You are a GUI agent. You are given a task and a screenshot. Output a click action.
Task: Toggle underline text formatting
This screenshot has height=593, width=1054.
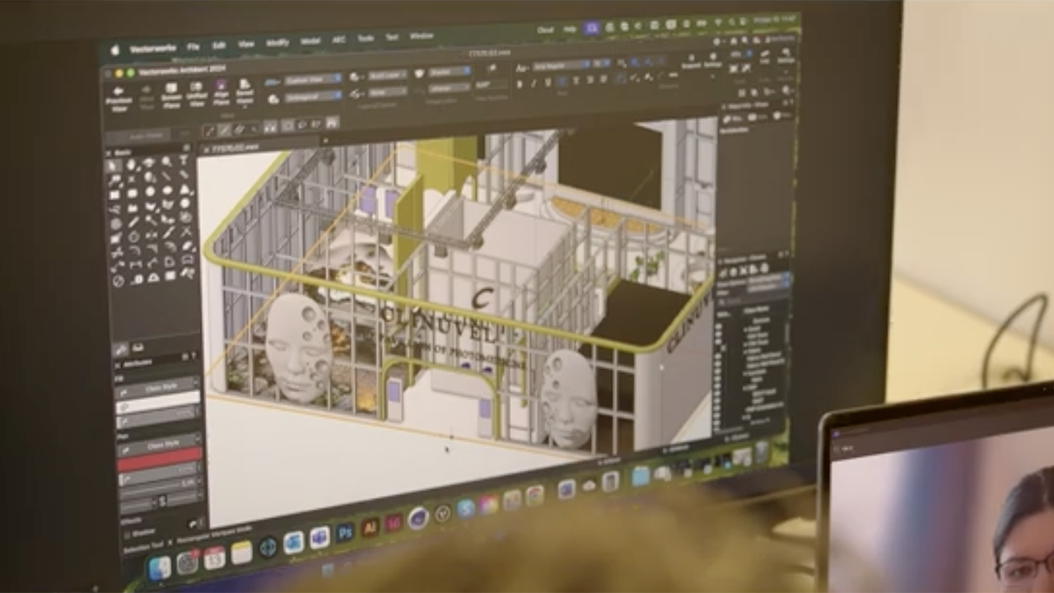[x=548, y=82]
